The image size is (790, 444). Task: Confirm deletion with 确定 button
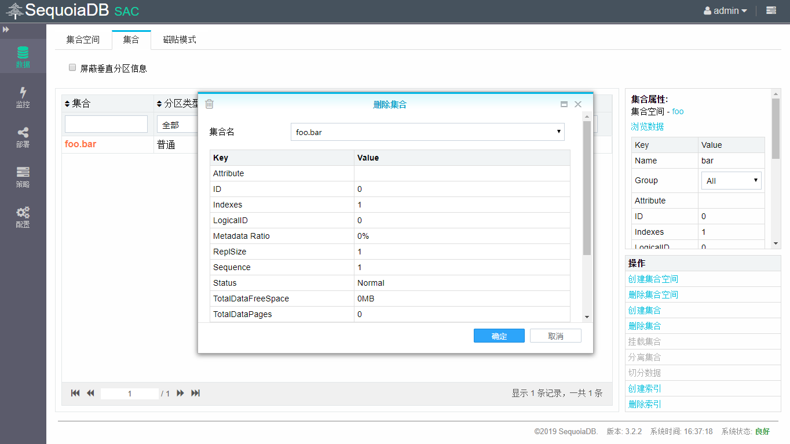(x=499, y=336)
